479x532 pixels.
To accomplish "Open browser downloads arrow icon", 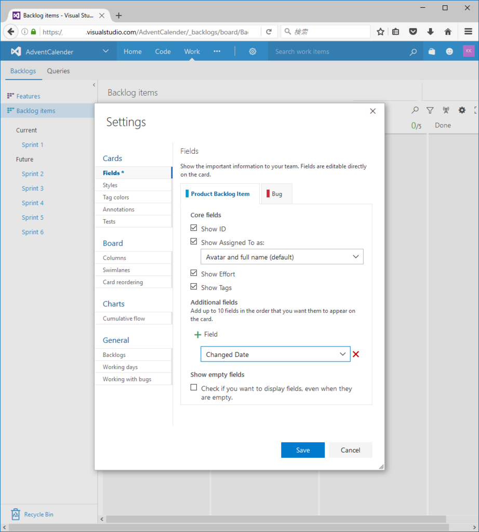I will [x=430, y=32].
